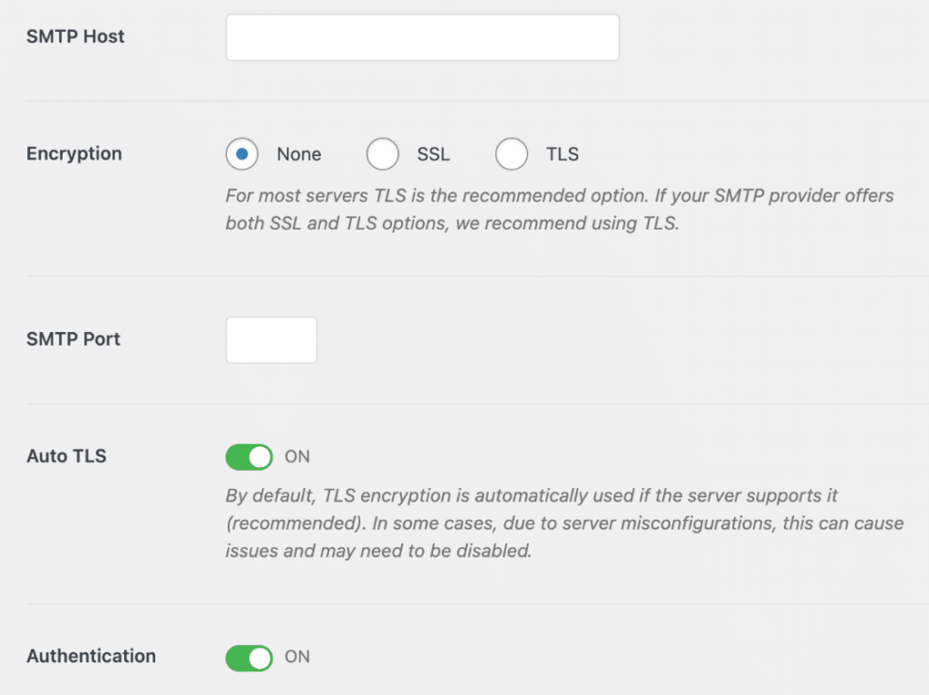Viewport: 929px width, 695px height.
Task: Select the TLS encryption option
Action: click(511, 154)
